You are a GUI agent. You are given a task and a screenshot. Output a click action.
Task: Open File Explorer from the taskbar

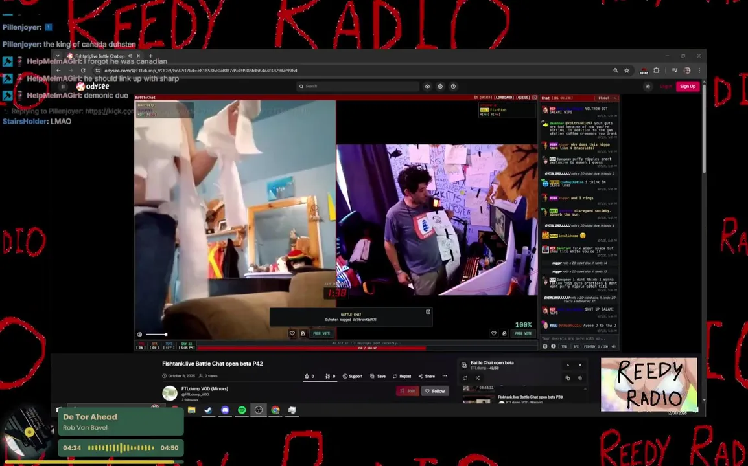coord(192,410)
